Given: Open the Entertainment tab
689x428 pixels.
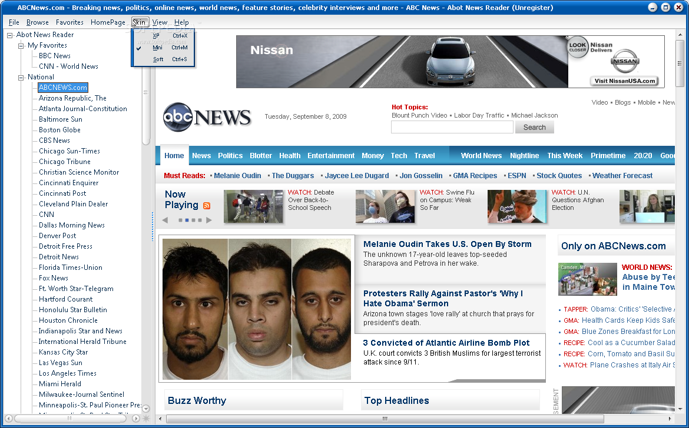Looking at the screenshot, I should pos(331,156).
